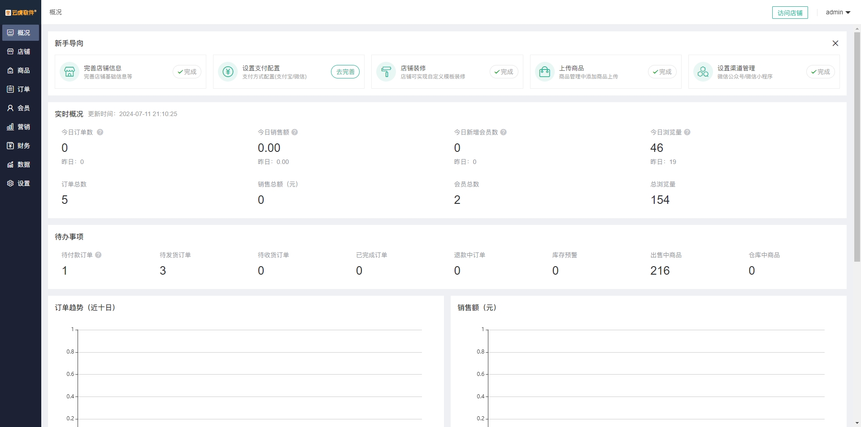Click the 待发货订单 count of 3
Screen dimensions: 861x427
tap(163, 271)
